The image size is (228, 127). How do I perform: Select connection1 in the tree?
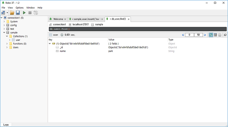click(16, 18)
